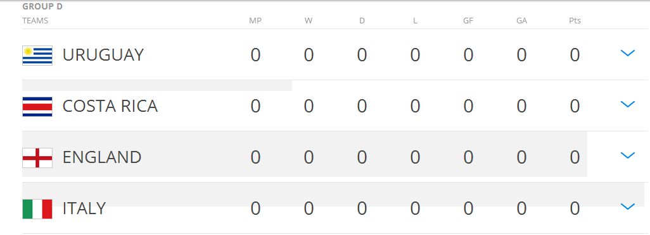This screenshot has width=650, height=235.
Task: Click the Pts column header
Action: pyautogui.click(x=575, y=21)
